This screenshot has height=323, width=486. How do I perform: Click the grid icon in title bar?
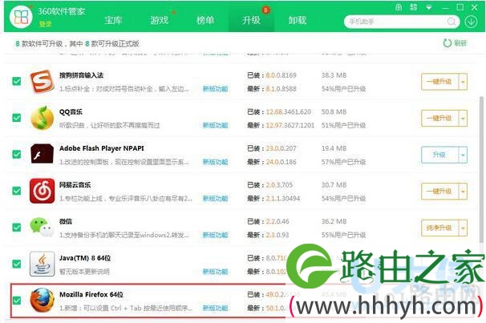point(414,7)
